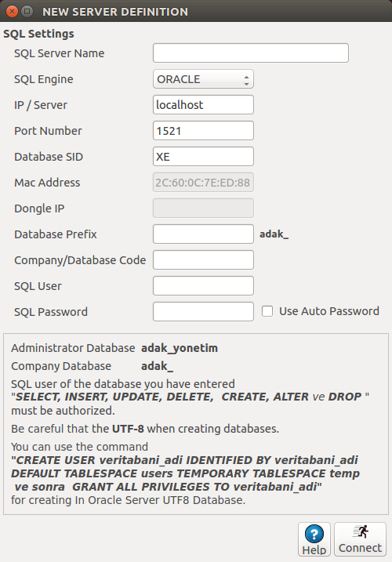
Task: Close the New Server Definition window
Action: pos(12,12)
